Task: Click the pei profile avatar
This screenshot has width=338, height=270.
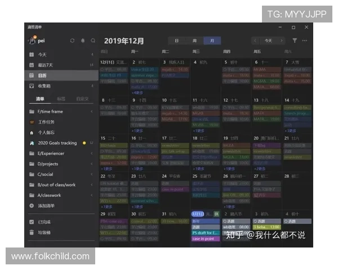Action: pyautogui.click(x=32, y=41)
